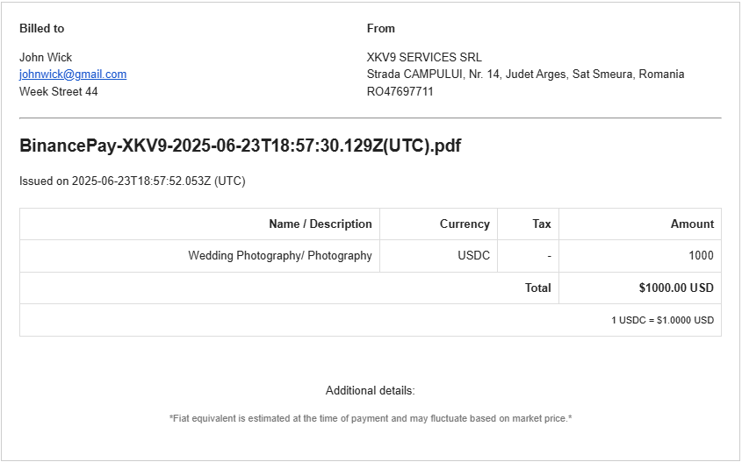Click the Week Street 44 address line
742x462 pixels.
(59, 92)
